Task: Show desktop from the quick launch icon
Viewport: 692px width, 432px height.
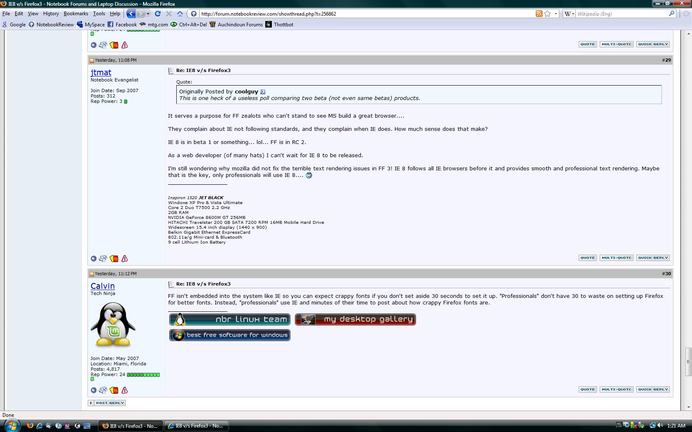Action: point(87,426)
